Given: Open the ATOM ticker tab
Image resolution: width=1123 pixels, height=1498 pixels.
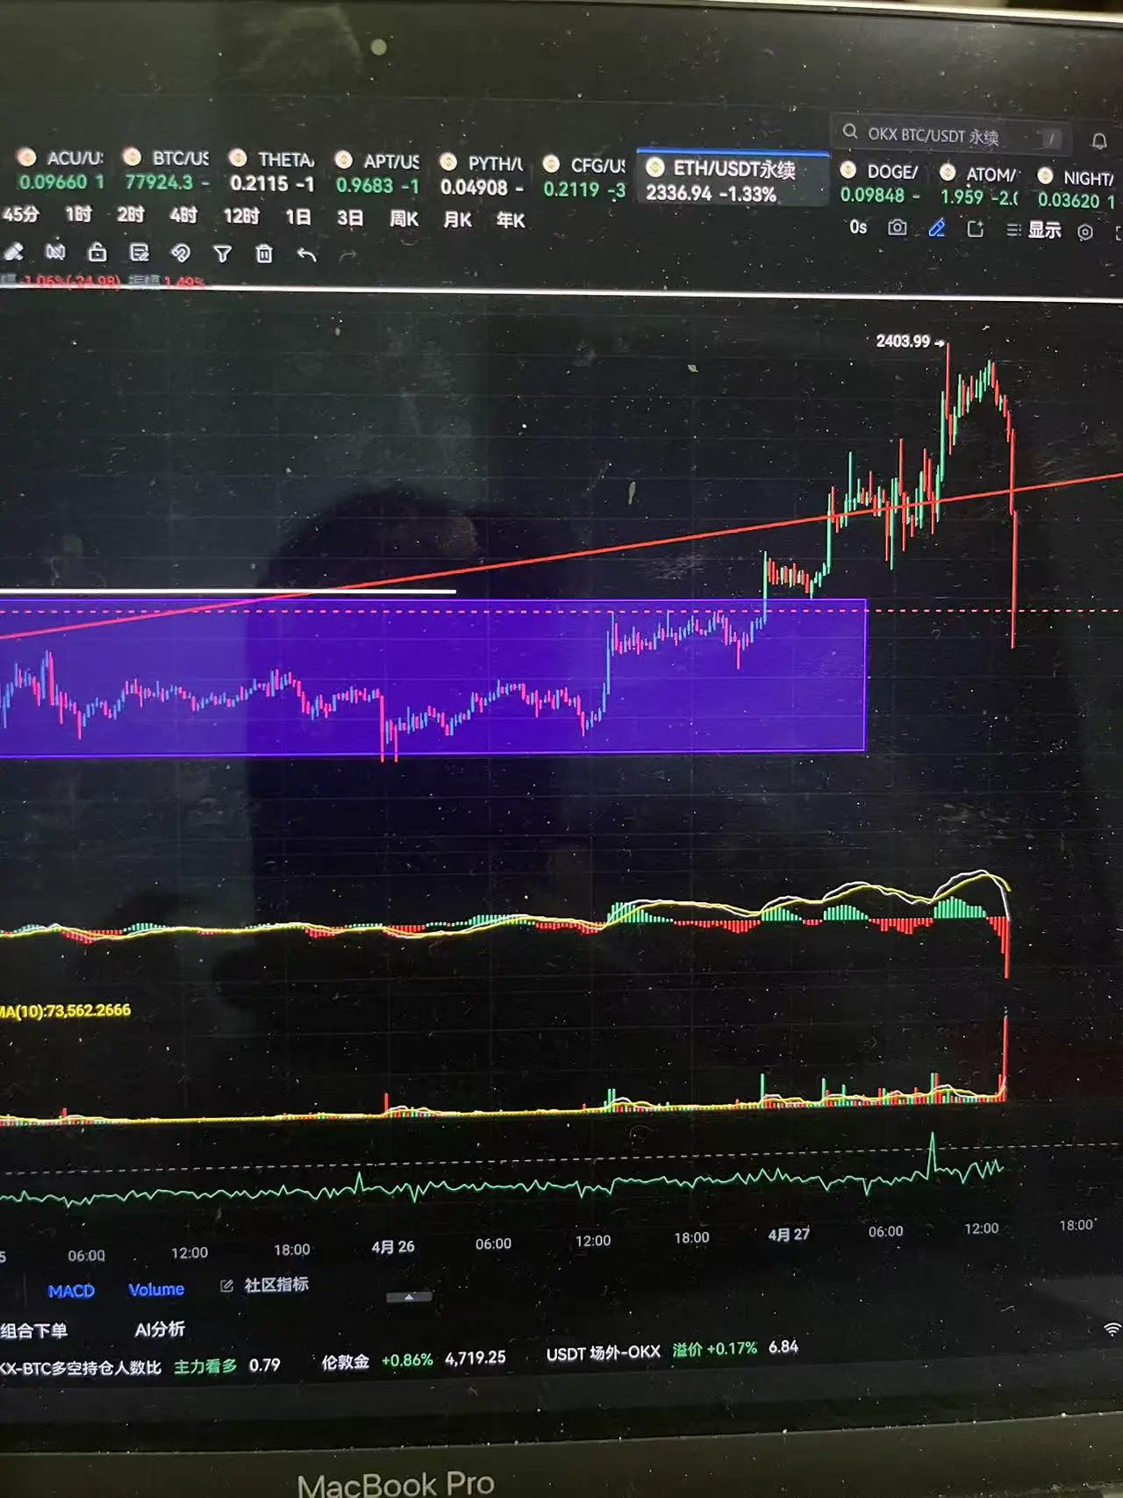Looking at the screenshot, I should coord(979,185).
